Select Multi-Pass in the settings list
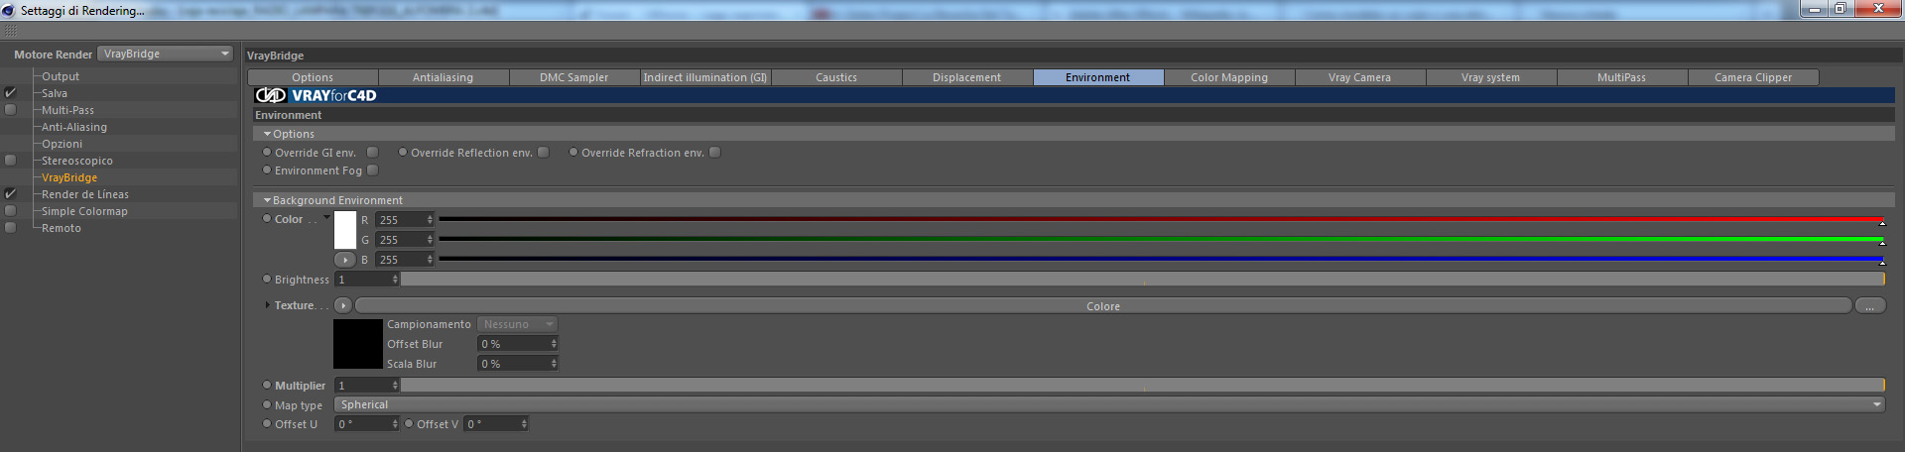Screen dimensions: 1905x452 pos(67,110)
